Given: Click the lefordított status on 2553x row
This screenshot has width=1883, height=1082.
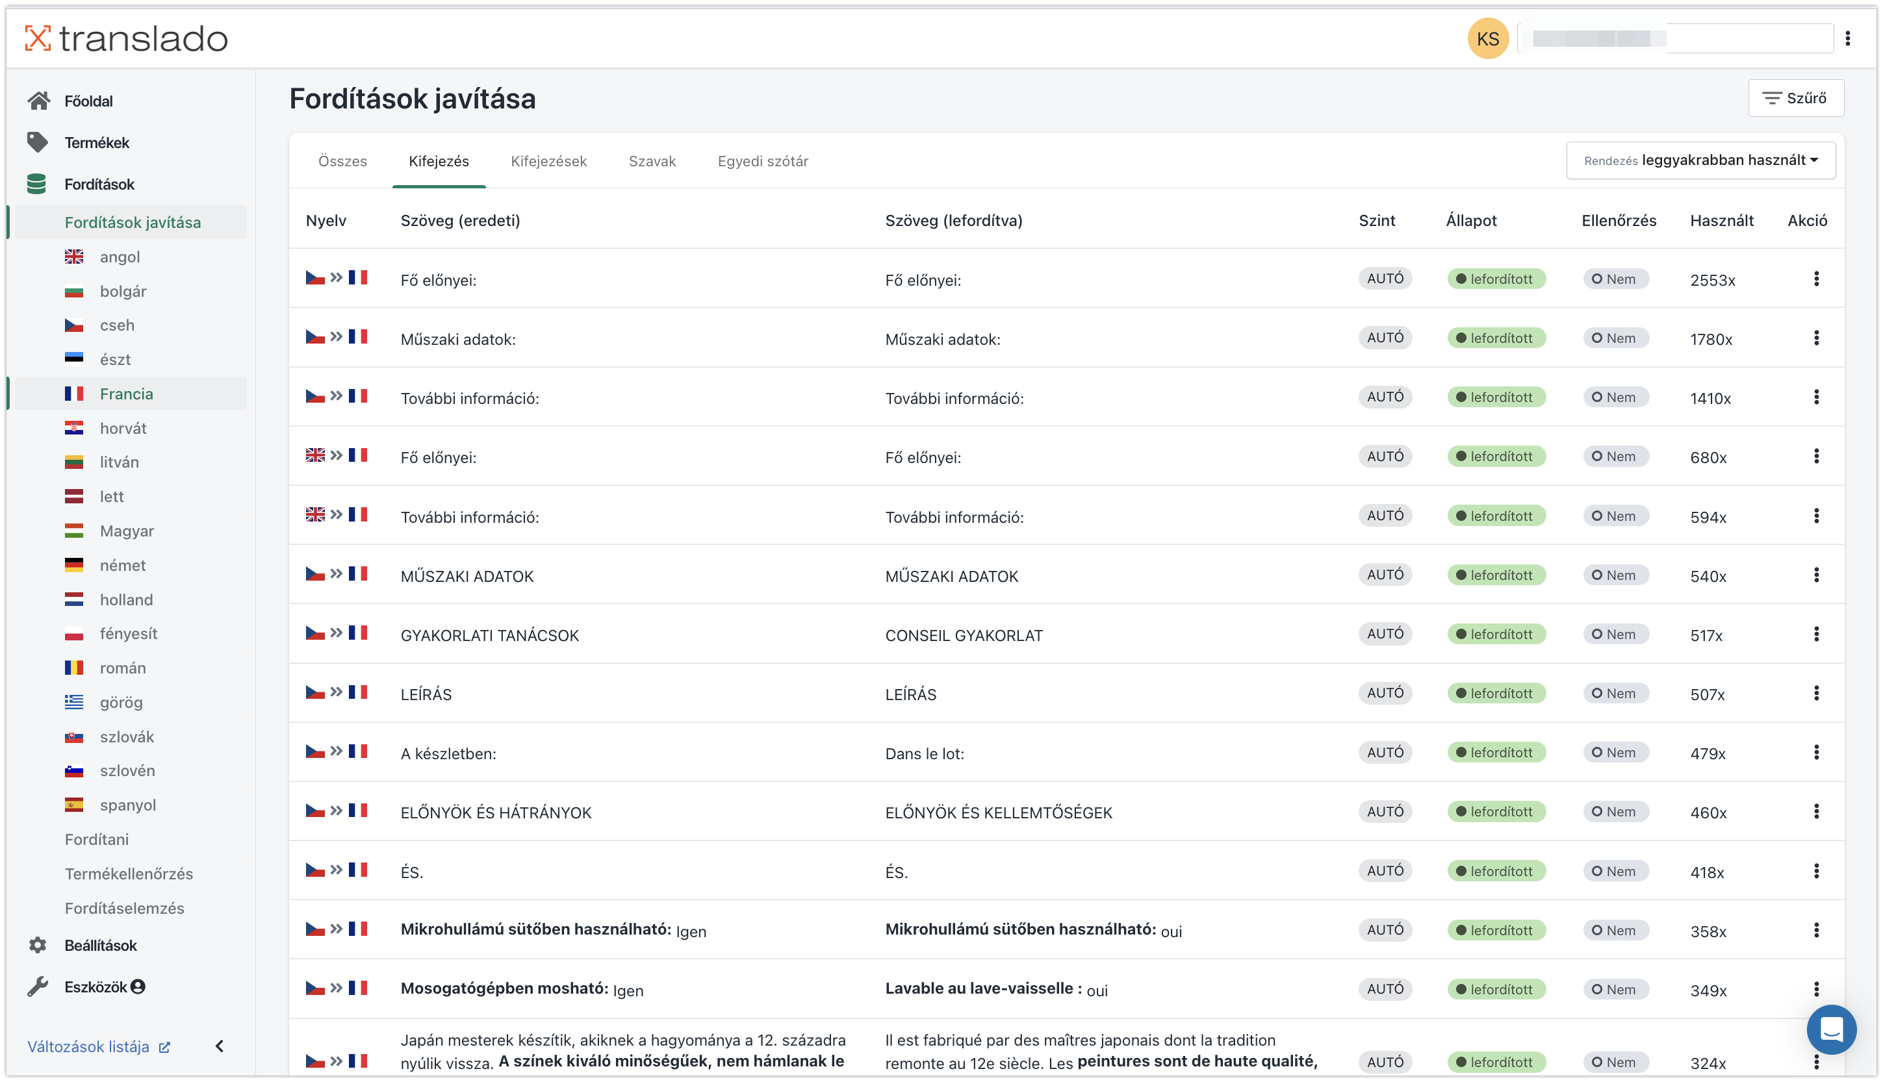Looking at the screenshot, I should click(1496, 279).
